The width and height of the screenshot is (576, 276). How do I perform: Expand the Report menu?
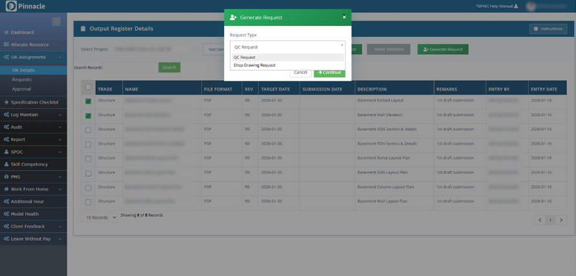[60, 140]
